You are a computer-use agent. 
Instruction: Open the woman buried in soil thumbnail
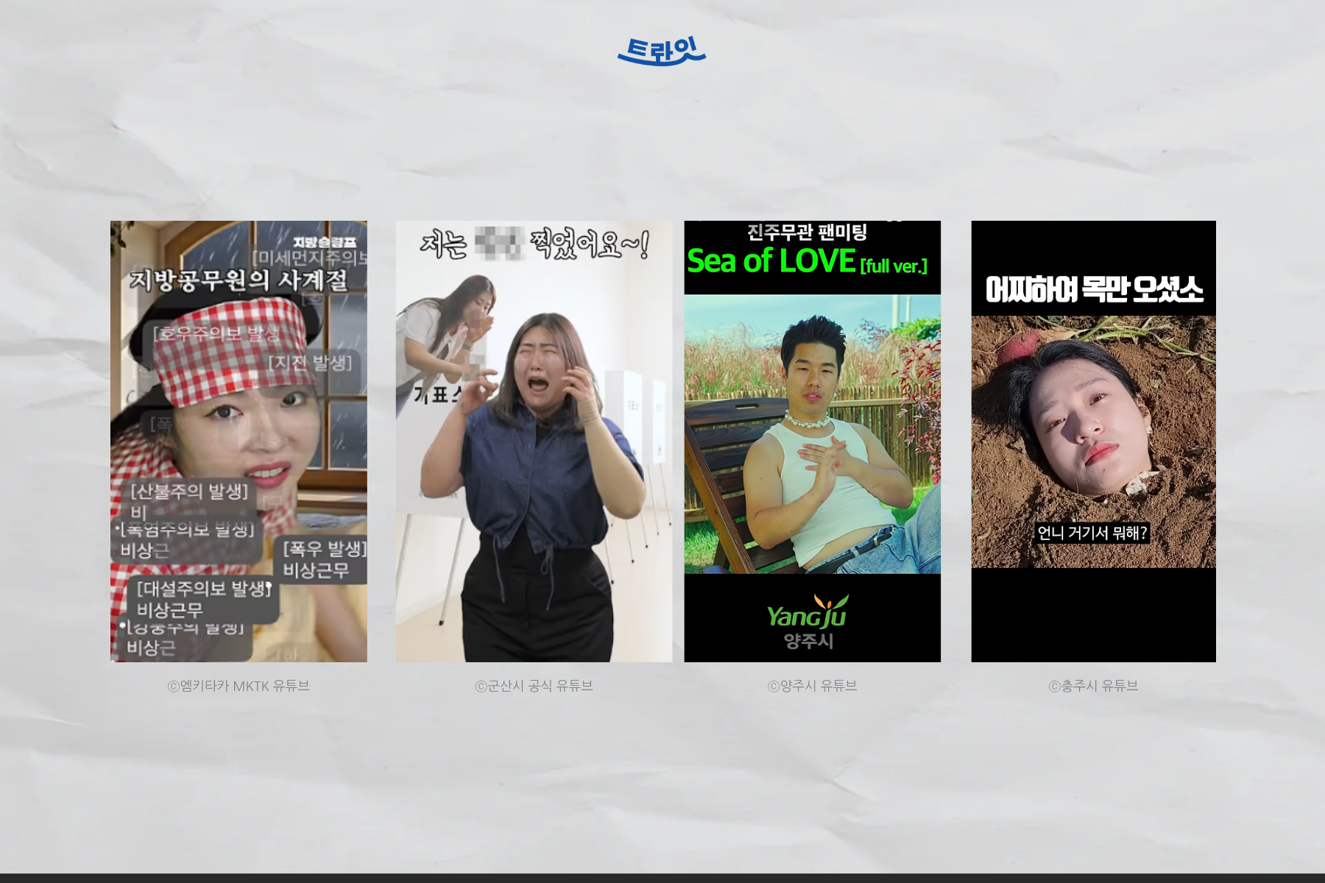[x=1093, y=441]
